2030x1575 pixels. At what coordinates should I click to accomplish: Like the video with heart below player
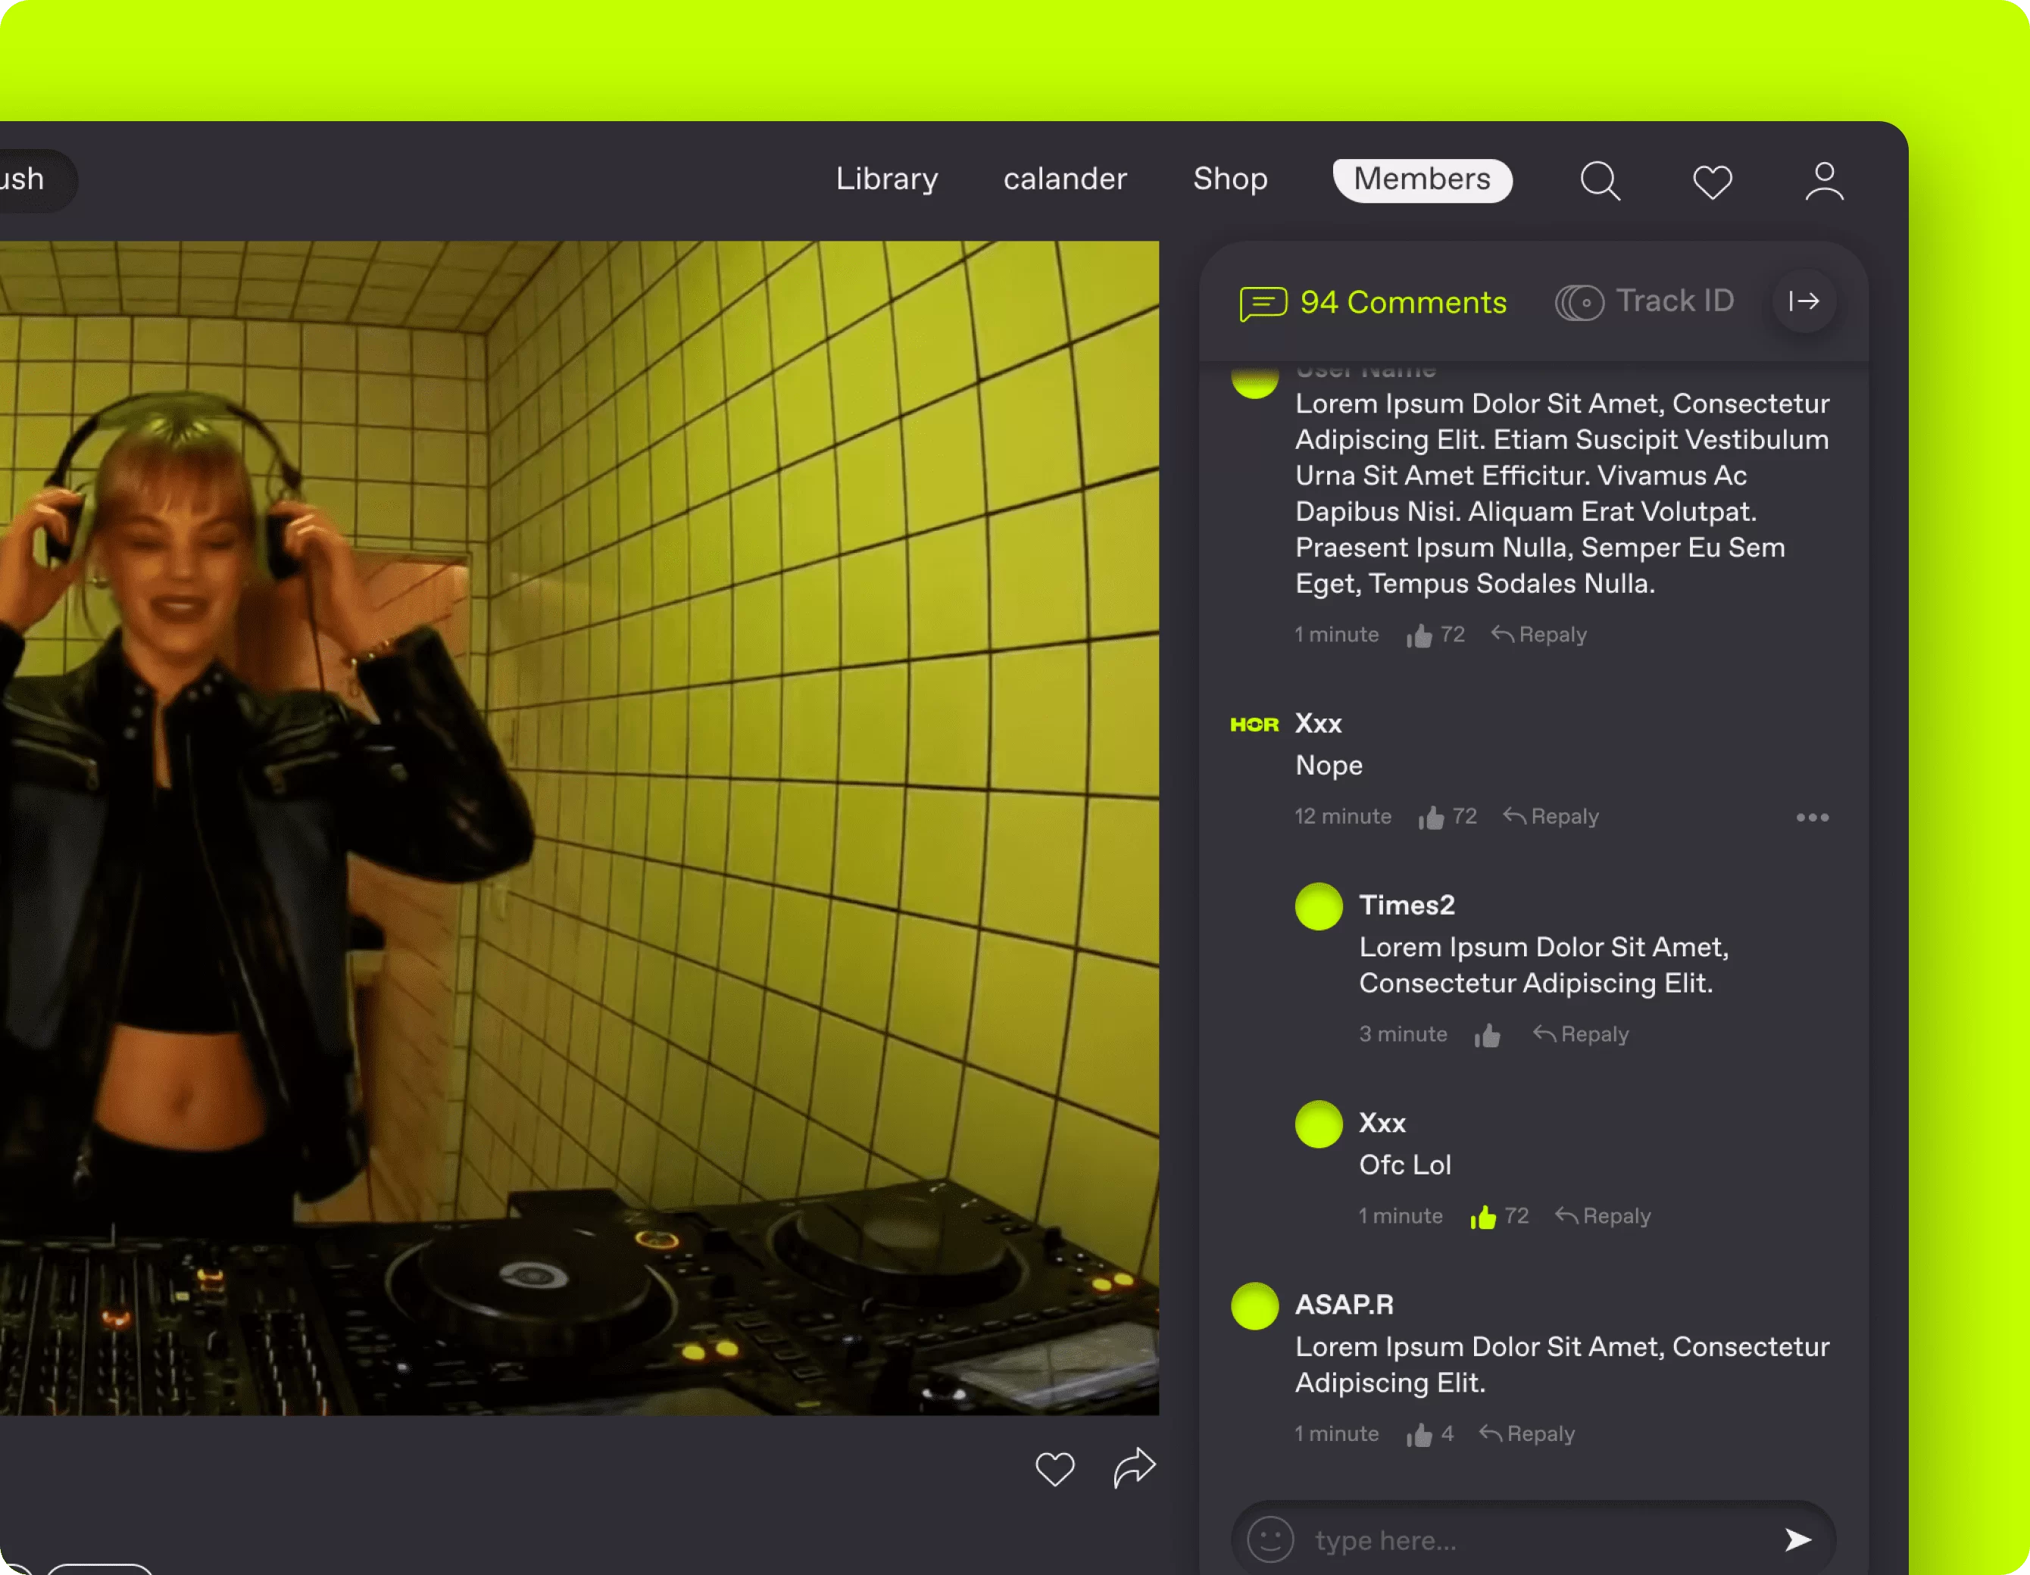pos(1055,1469)
